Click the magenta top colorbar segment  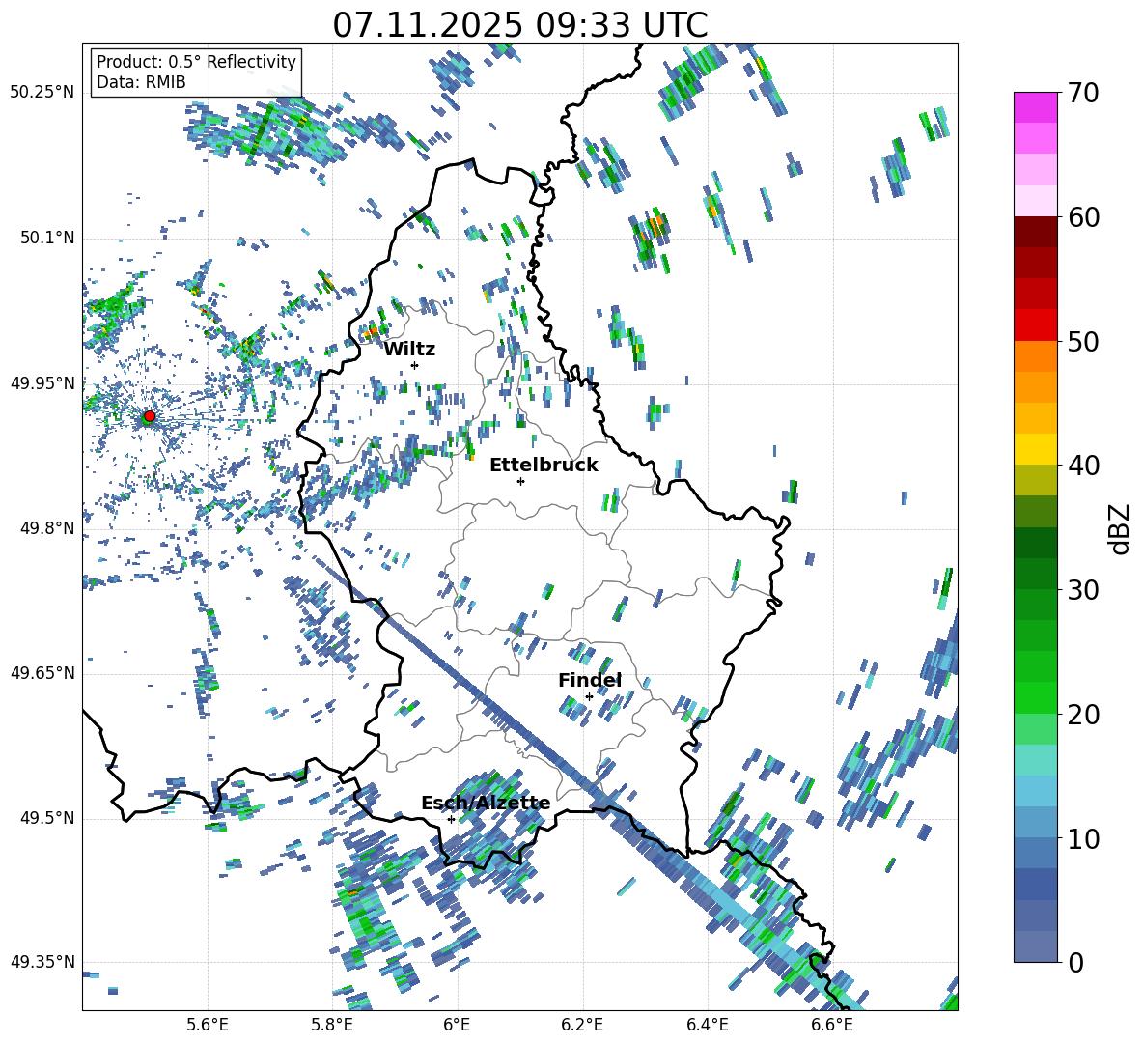1035,107
